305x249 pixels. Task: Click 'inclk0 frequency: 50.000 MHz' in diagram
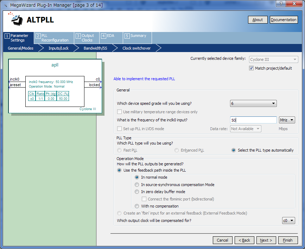pyautogui.click(x=51, y=82)
